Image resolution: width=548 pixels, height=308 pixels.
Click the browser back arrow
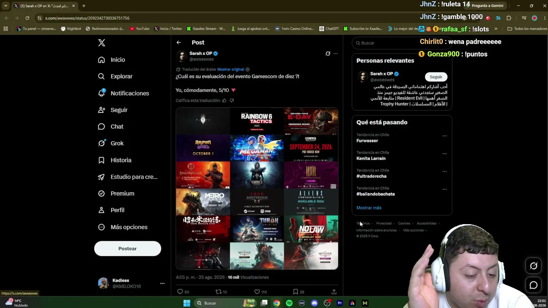[x=6, y=18]
